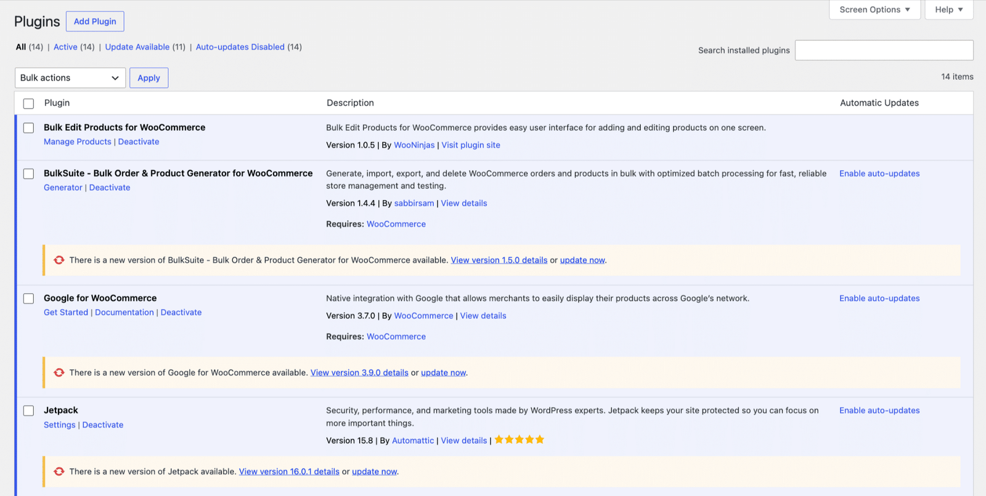The image size is (986, 496).
Task: Click update now for Jetpack
Action: (x=375, y=472)
